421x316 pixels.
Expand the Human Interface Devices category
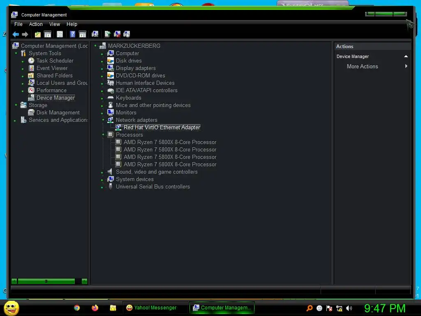102,84
